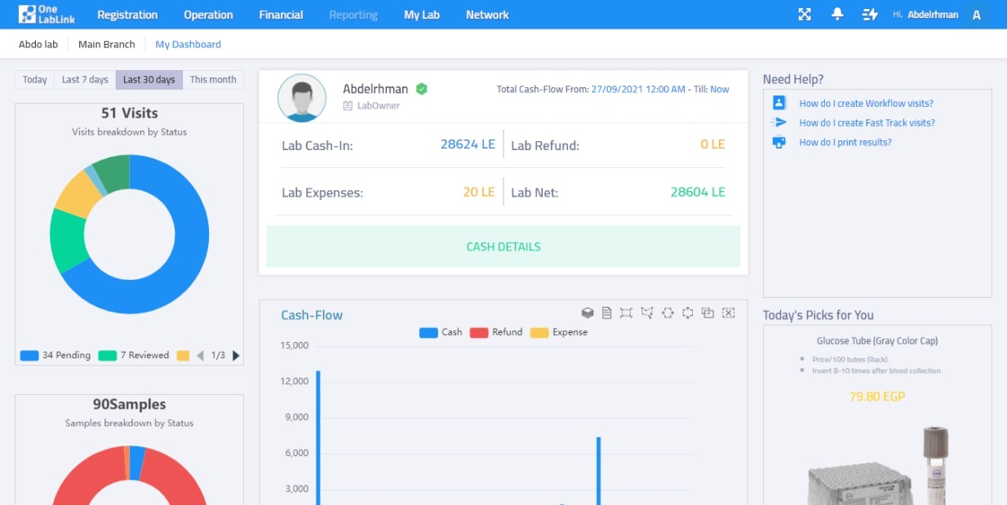
Task: Open the quick actions lightning icon
Action: (870, 15)
